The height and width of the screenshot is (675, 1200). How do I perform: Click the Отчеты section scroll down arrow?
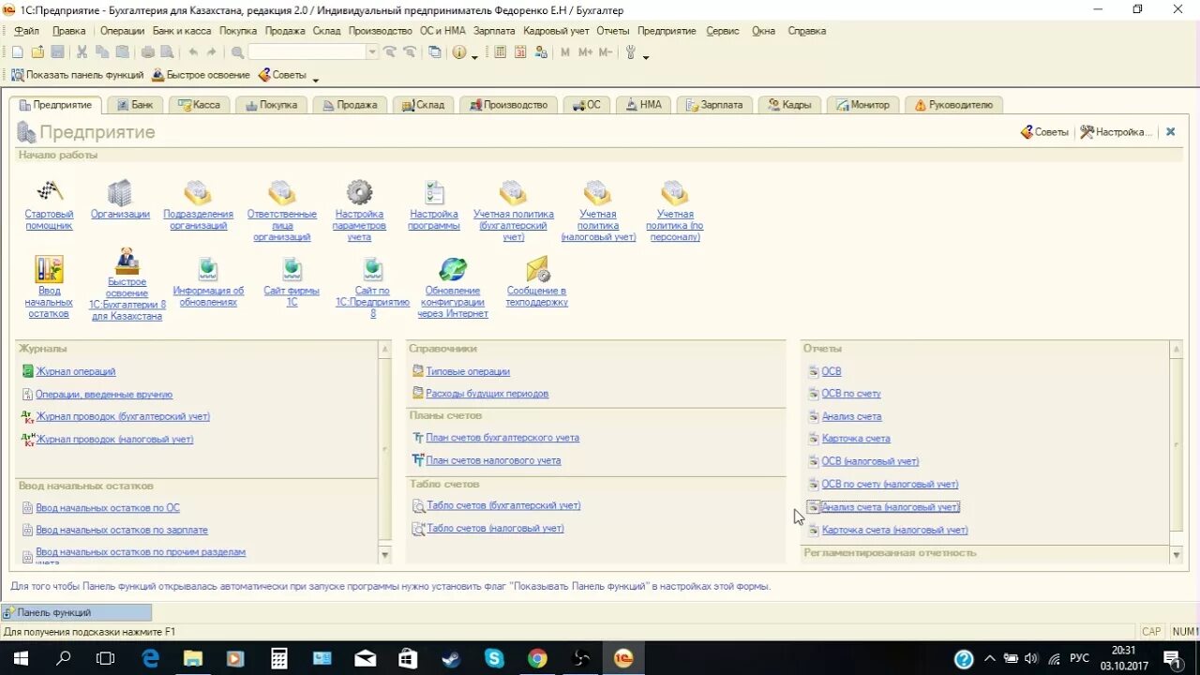(1177, 556)
